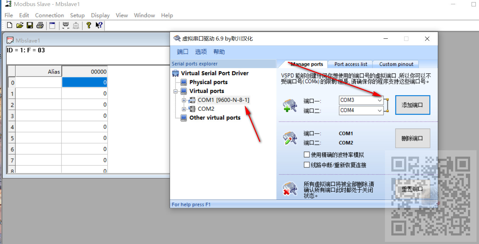Open the Display menu

coord(100,15)
